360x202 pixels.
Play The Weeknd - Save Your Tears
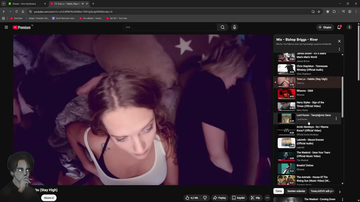tap(308, 156)
